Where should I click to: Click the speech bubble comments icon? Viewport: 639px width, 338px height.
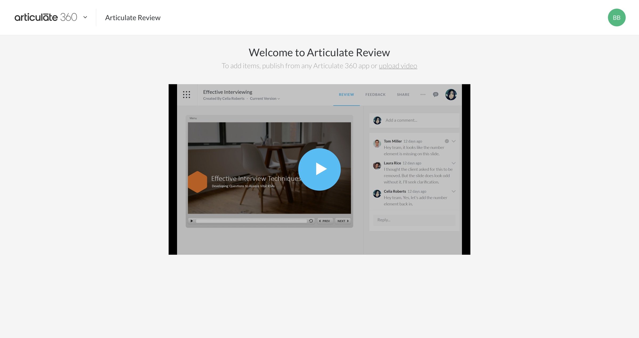436,95
